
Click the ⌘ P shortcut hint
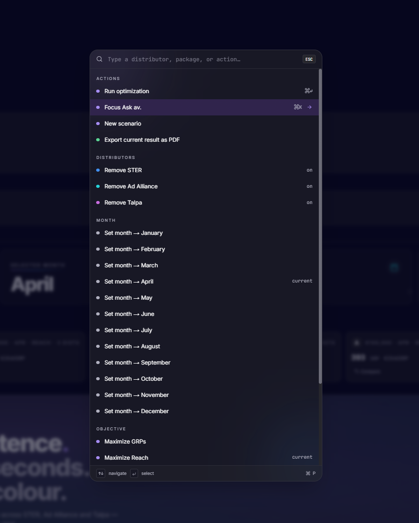(311, 473)
